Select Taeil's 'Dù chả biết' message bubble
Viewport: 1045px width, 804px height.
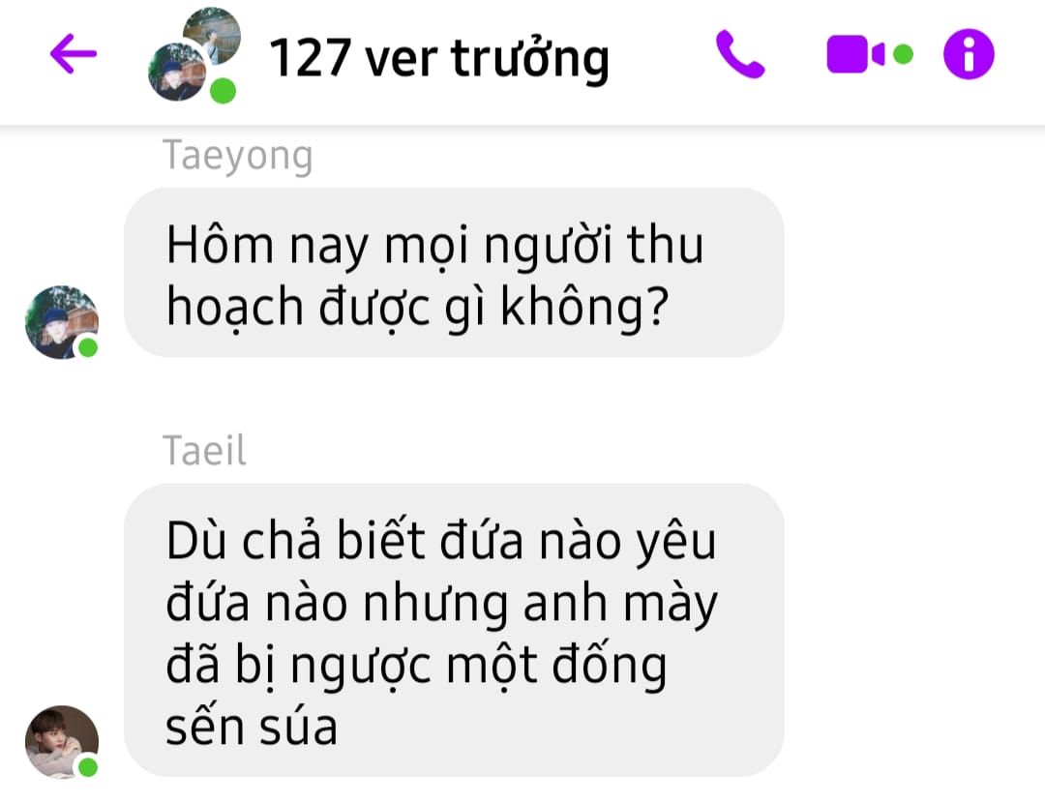(454, 630)
